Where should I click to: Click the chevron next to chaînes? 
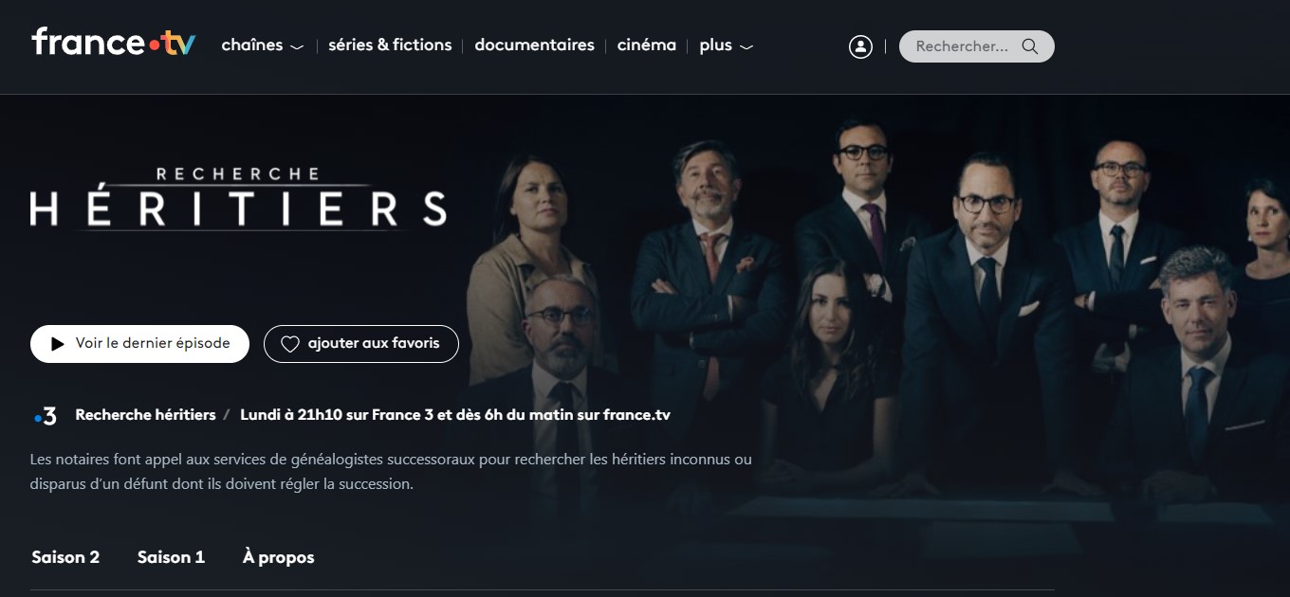(297, 47)
